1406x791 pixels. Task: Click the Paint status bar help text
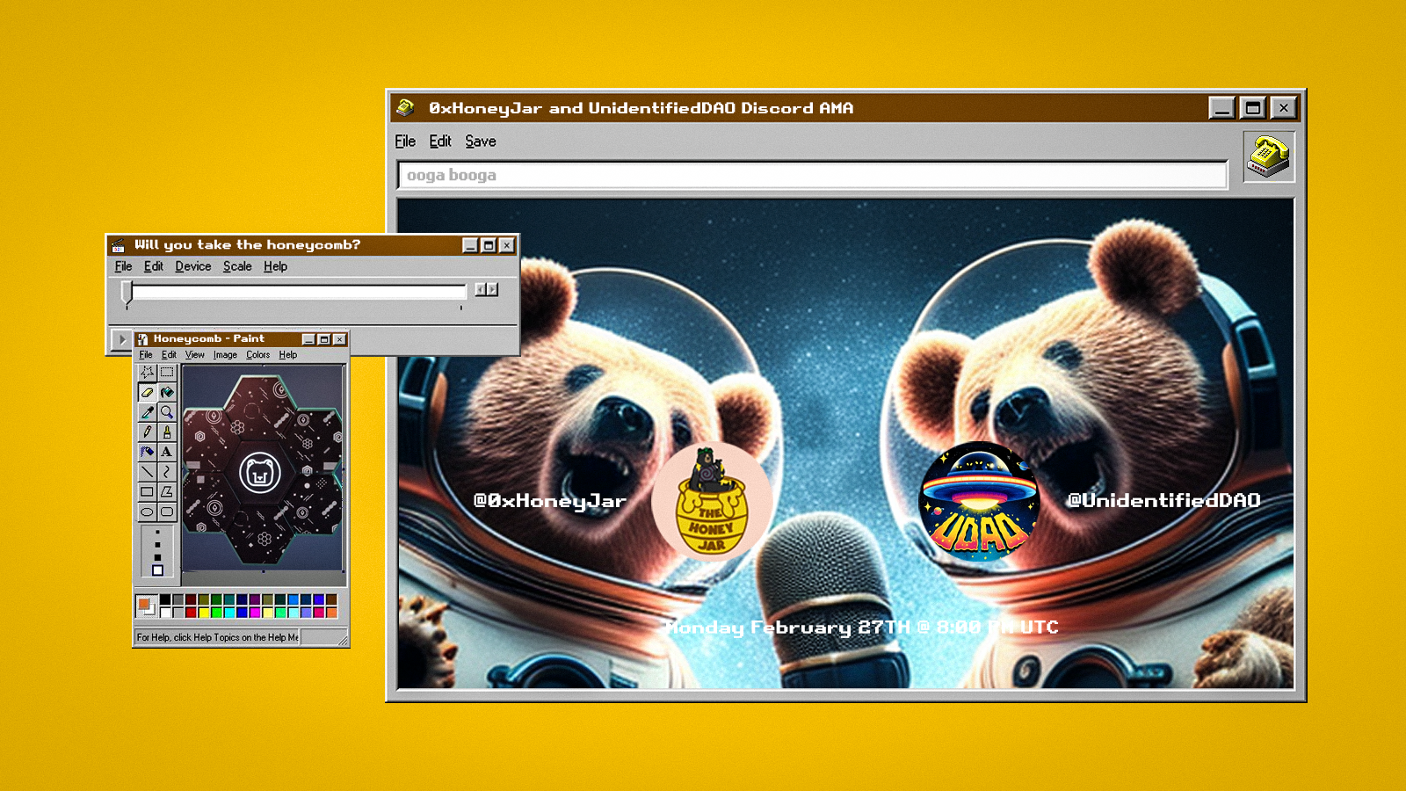click(218, 637)
